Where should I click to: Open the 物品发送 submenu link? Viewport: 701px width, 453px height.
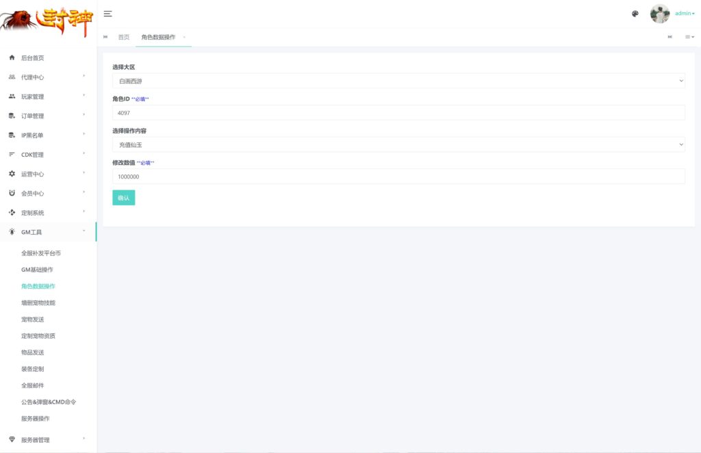click(x=33, y=352)
